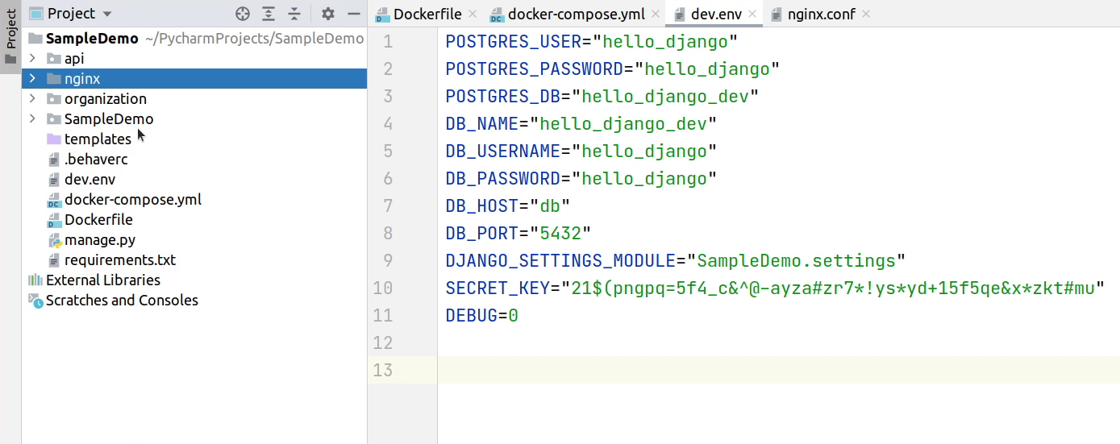1120x444 pixels.
Task: Select requirements.txt file in tree
Action: pyautogui.click(x=119, y=260)
